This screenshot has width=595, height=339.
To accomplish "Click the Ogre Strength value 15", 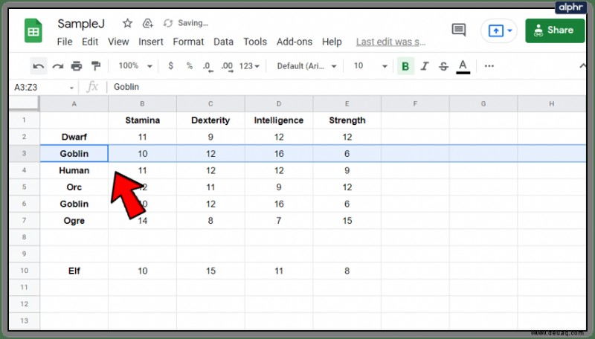I will click(x=347, y=221).
